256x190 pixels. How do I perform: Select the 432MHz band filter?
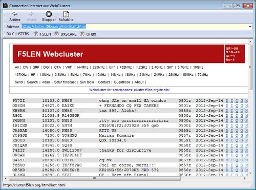[125, 67]
